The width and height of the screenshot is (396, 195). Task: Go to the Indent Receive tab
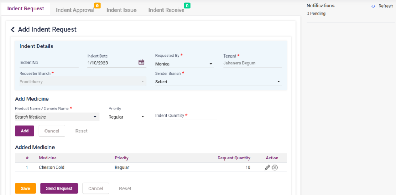point(166,10)
